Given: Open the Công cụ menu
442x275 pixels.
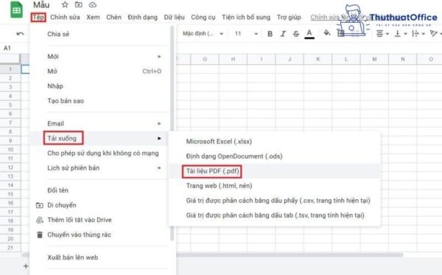Looking at the screenshot, I should pyautogui.click(x=203, y=18).
